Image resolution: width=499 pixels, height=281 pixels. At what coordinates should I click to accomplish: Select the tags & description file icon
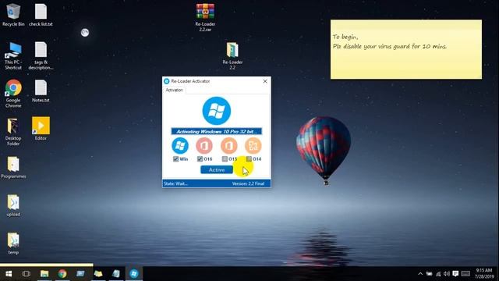tap(41, 55)
